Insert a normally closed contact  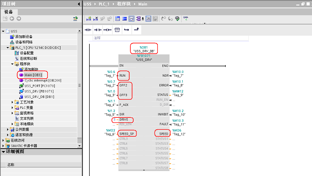pyautogui.click(x=97, y=30)
